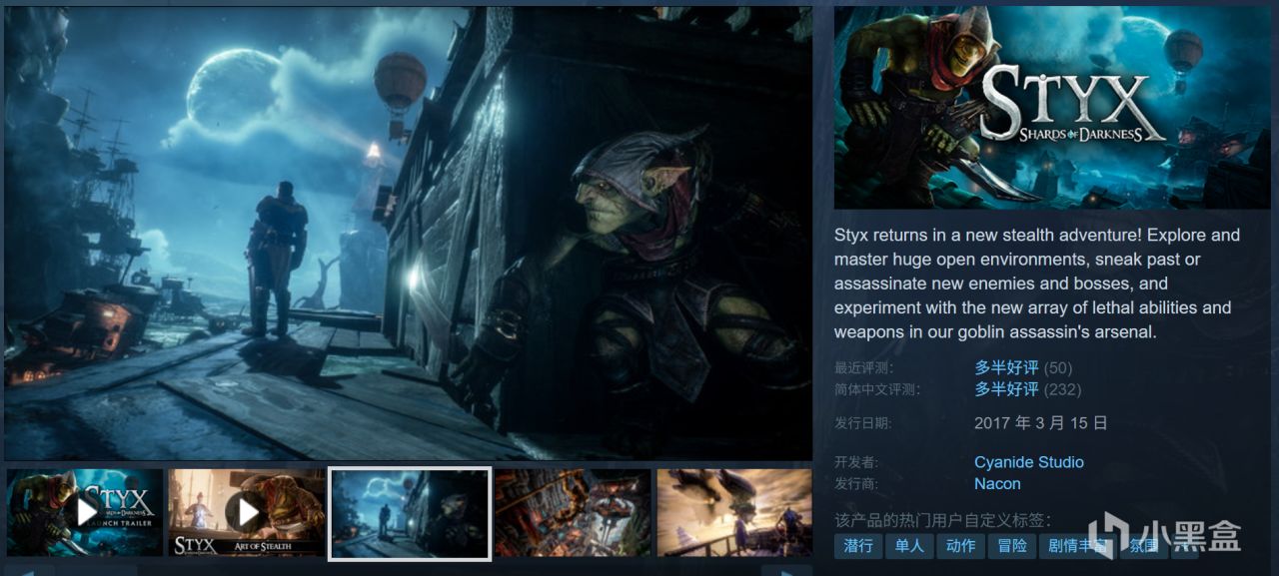1279x576 pixels.
Task: Select the 动作 tag
Action: point(960,546)
